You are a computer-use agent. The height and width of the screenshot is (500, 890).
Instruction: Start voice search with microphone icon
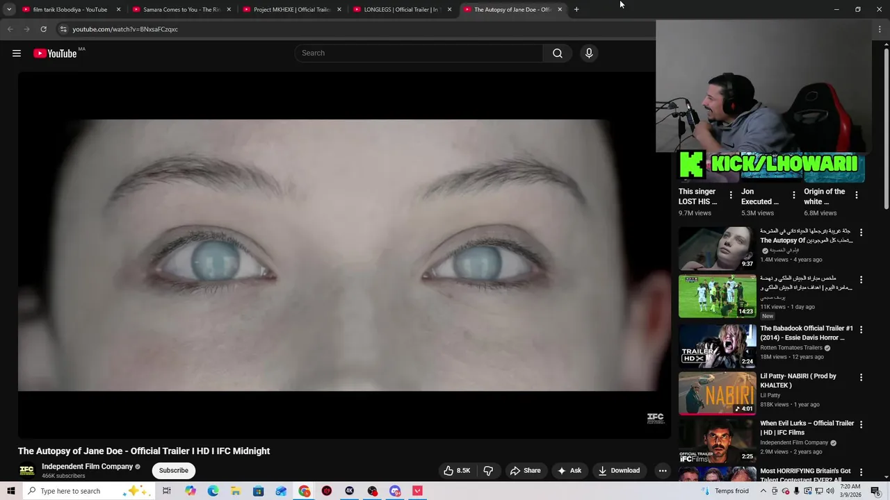589,53
